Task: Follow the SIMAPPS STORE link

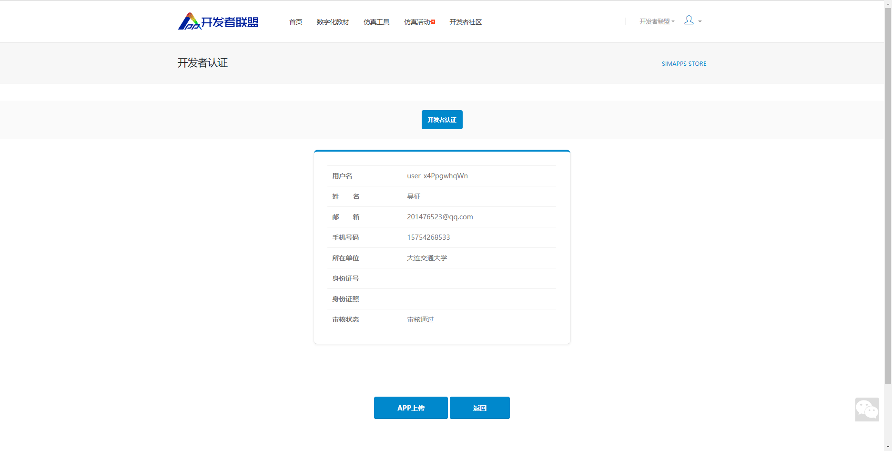Action: click(x=684, y=63)
